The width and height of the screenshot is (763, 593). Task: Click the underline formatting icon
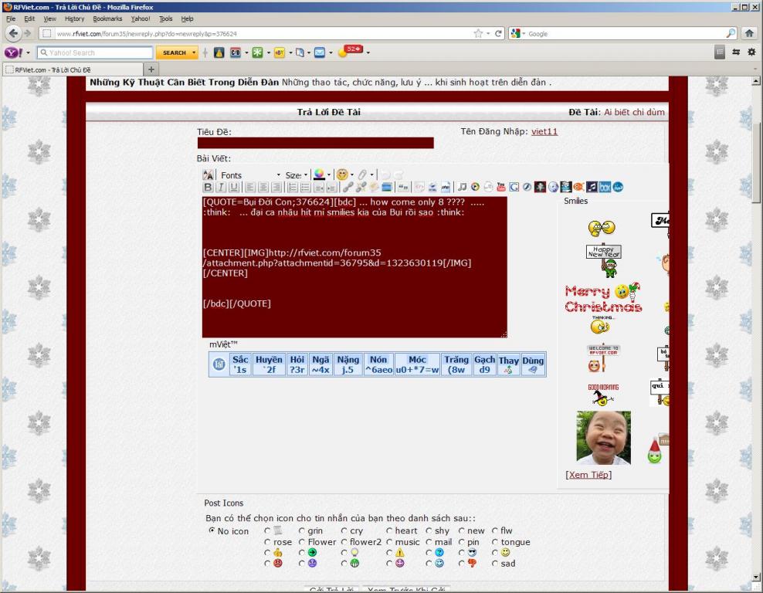[233, 187]
